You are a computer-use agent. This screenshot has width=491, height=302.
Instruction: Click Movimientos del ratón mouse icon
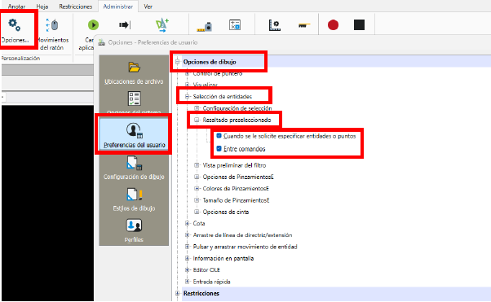click(52, 25)
